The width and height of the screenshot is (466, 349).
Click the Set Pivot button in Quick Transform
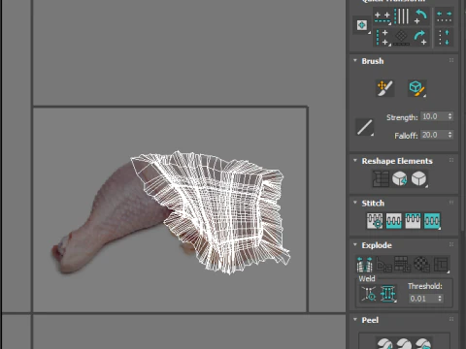pyautogui.click(x=362, y=25)
